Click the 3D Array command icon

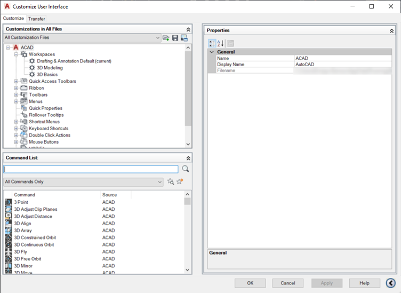click(x=9, y=231)
